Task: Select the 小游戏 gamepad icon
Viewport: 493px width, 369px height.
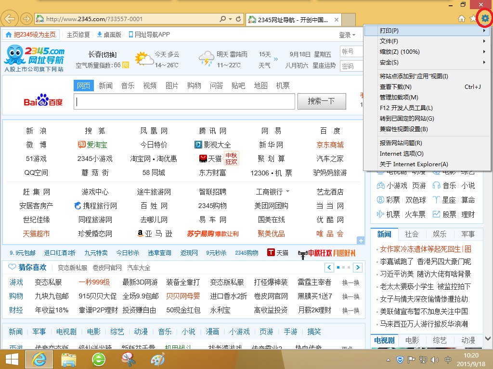Action: tap(381, 185)
